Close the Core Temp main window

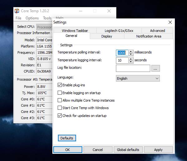pos(109,11)
